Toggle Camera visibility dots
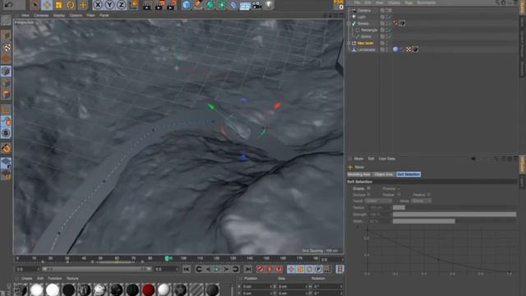The image size is (526, 296). point(387,11)
